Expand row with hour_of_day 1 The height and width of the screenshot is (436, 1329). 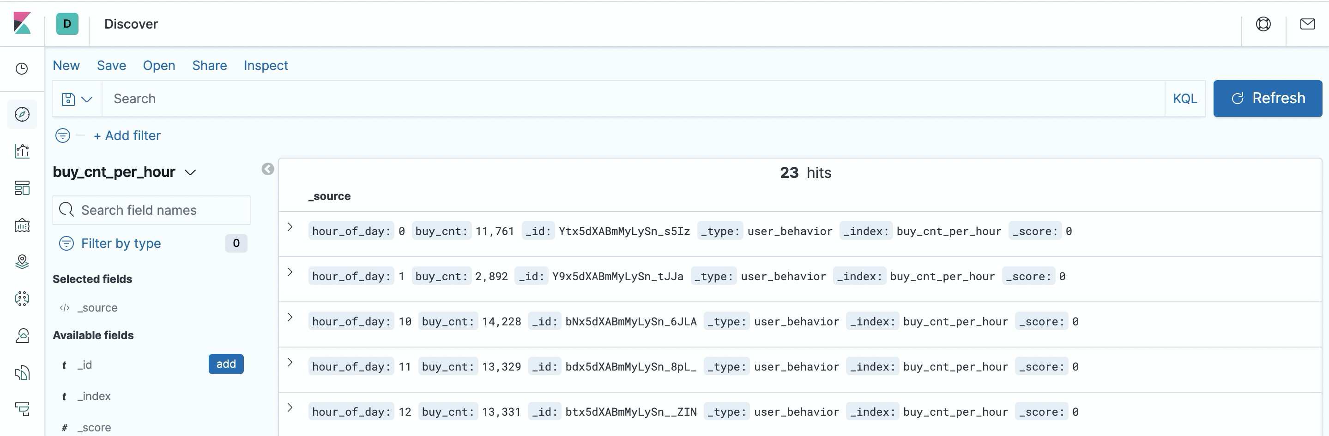pyautogui.click(x=290, y=272)
